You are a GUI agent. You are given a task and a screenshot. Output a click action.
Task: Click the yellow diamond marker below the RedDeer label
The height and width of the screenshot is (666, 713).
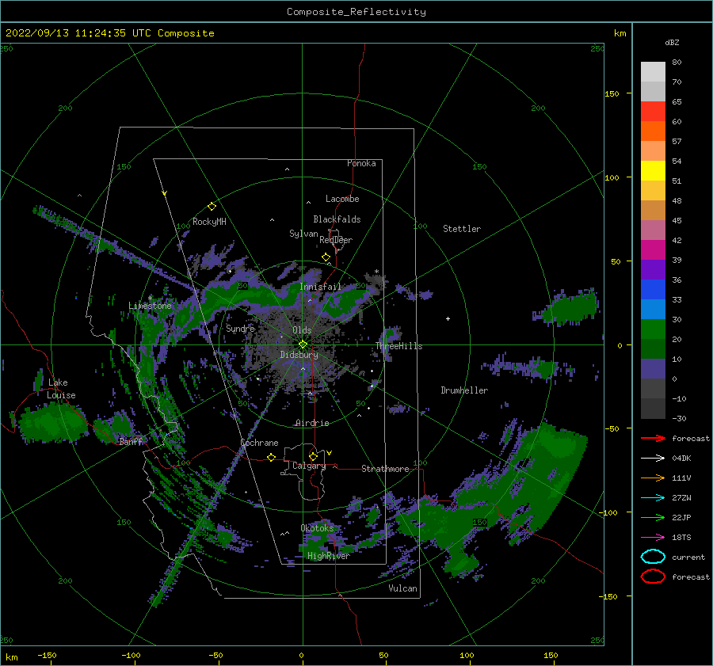[x=326, y=257]
